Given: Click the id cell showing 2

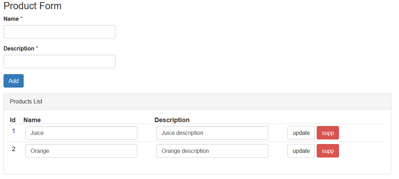Looking at the screenshot, I should (13, 149).
